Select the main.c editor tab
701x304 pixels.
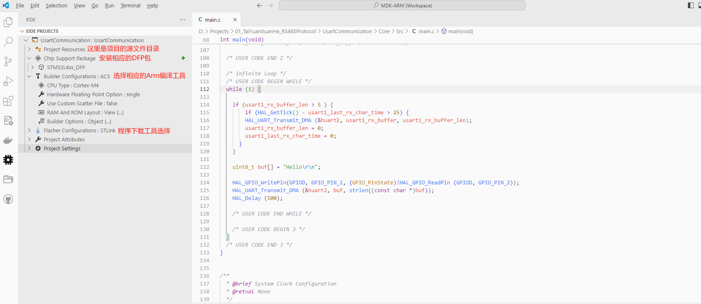point(217,20)
